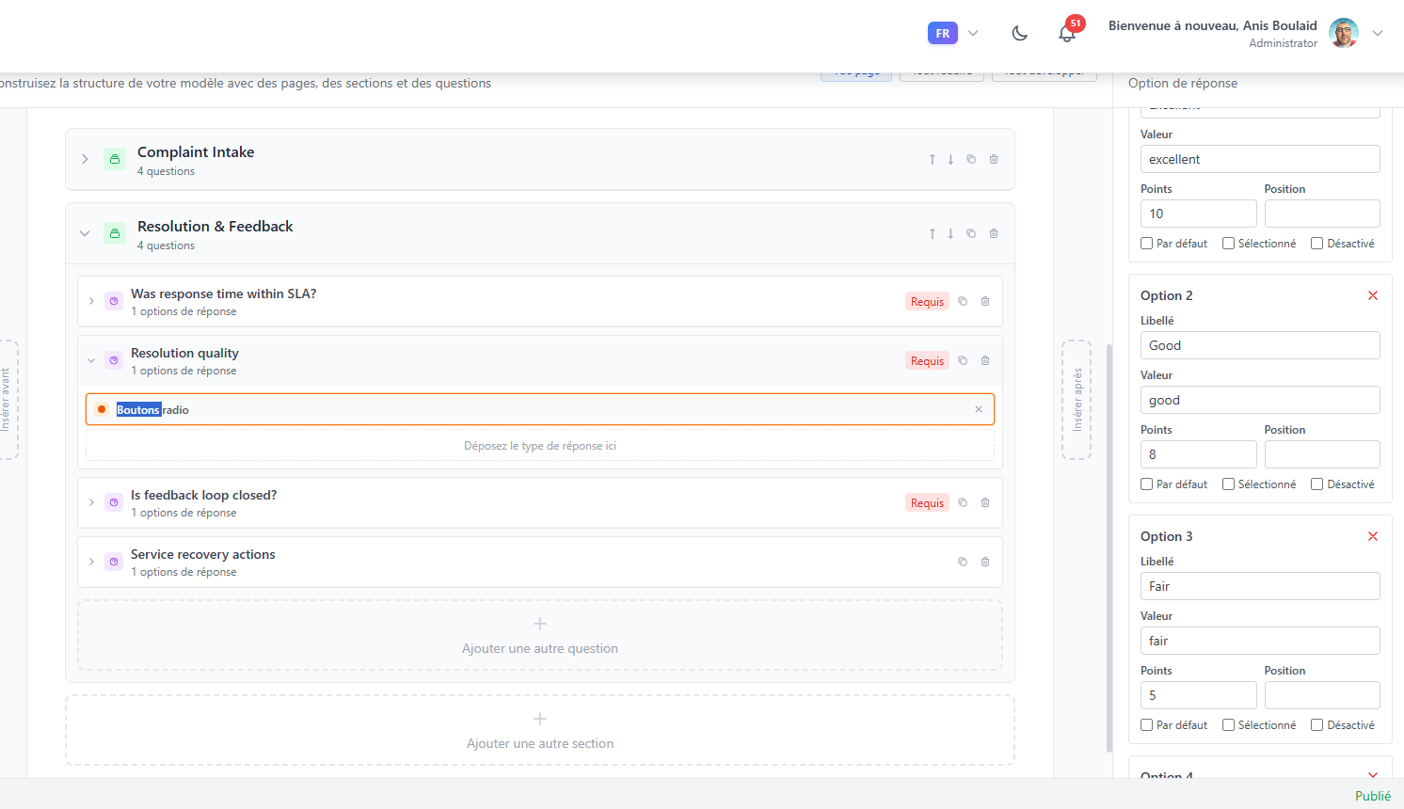The image size is (1404, 809).
Task: Remove Option 3 with red X
Action: [x=1373, y=536]
